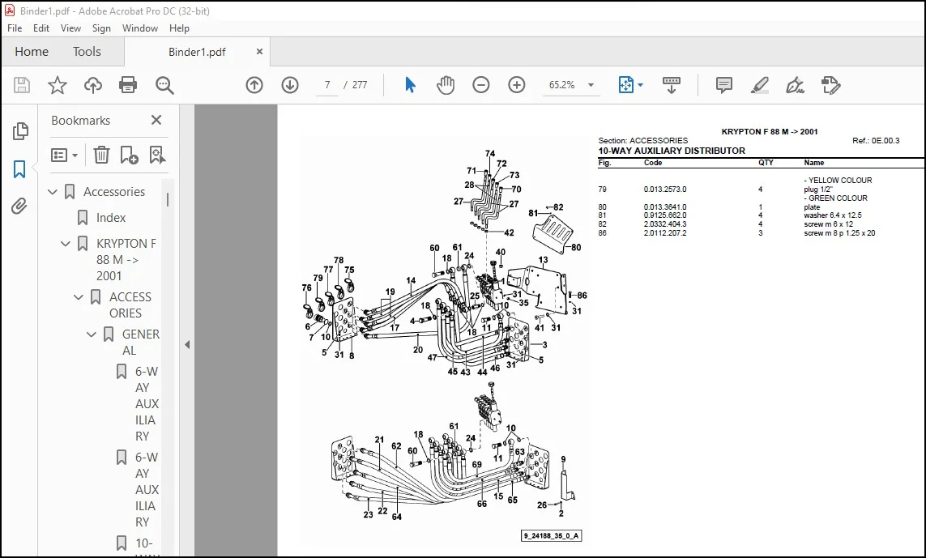Open the File menu

(x=14, y=28)
